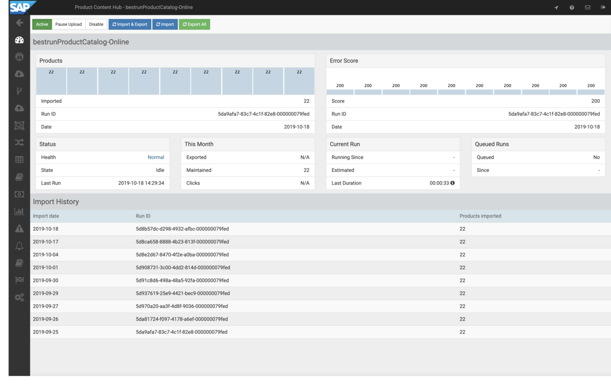Trigger Export All for the catalog
Image resolution: width=611 pixels, height=386 pixels.
point(194,24)
